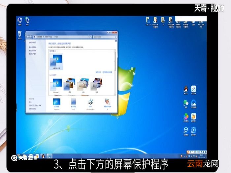This screenshot has width=231, height=173.
Task: Open the Network desktop icon
Action: pos(27,21)
